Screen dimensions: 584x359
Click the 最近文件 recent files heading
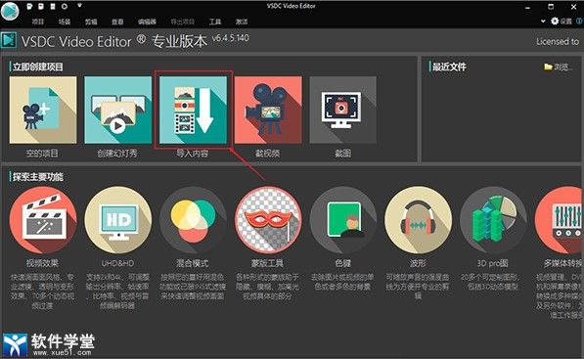click(x=449, y=67)
